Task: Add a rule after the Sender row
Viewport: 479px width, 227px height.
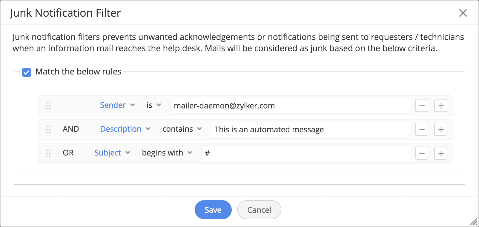Action: click(x=441, y=106)
